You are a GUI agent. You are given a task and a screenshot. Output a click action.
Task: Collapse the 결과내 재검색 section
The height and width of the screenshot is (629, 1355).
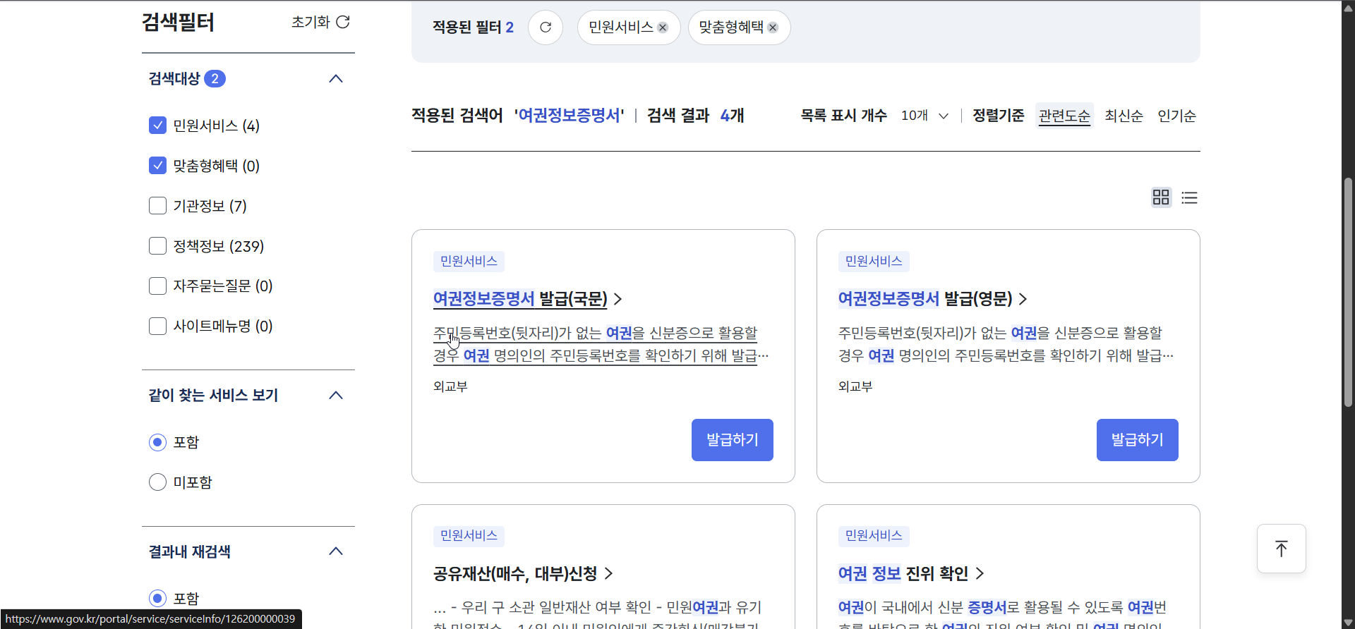coord(336,551)
